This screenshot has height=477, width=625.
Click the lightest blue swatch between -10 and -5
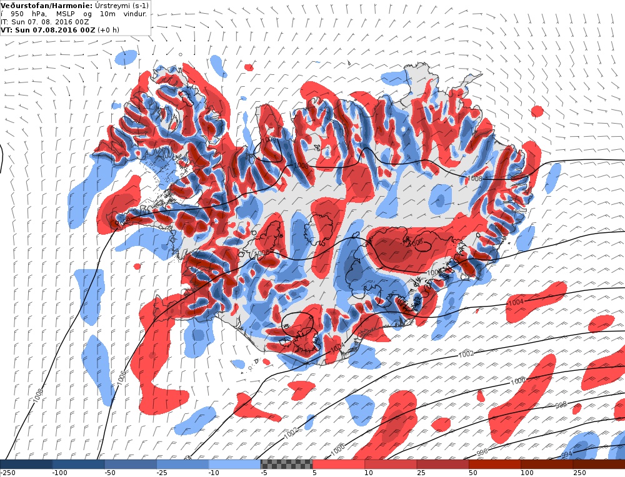pyautogui.click(x=234, y=465)
